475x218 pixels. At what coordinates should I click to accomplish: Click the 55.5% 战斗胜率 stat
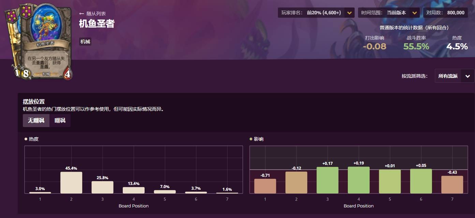pyautogui.click(x=416, y=46)
